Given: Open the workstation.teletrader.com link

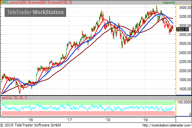Looking at the screenshot, I should [167, 125].
